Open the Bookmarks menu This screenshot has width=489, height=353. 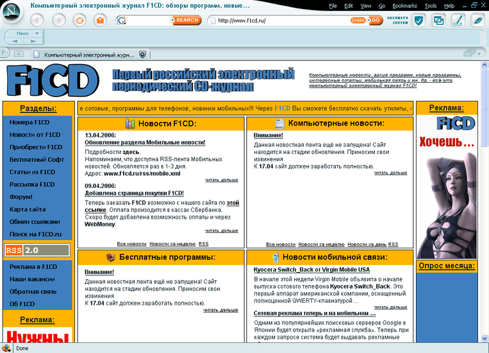404,6
